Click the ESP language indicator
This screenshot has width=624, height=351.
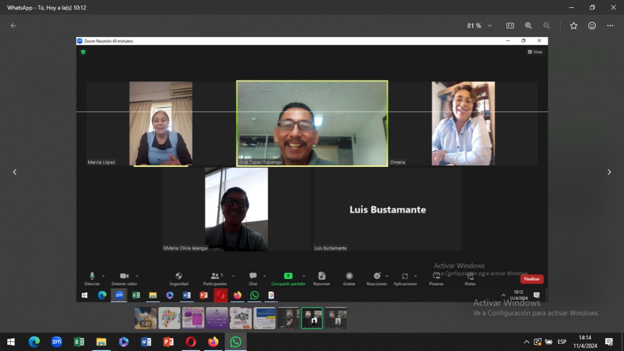562,342
